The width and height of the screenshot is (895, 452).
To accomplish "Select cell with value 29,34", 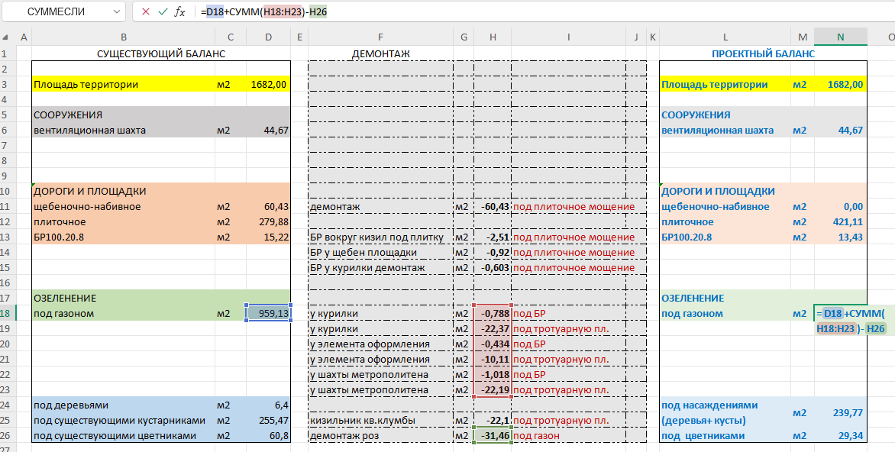I will (x=840, y=435).
